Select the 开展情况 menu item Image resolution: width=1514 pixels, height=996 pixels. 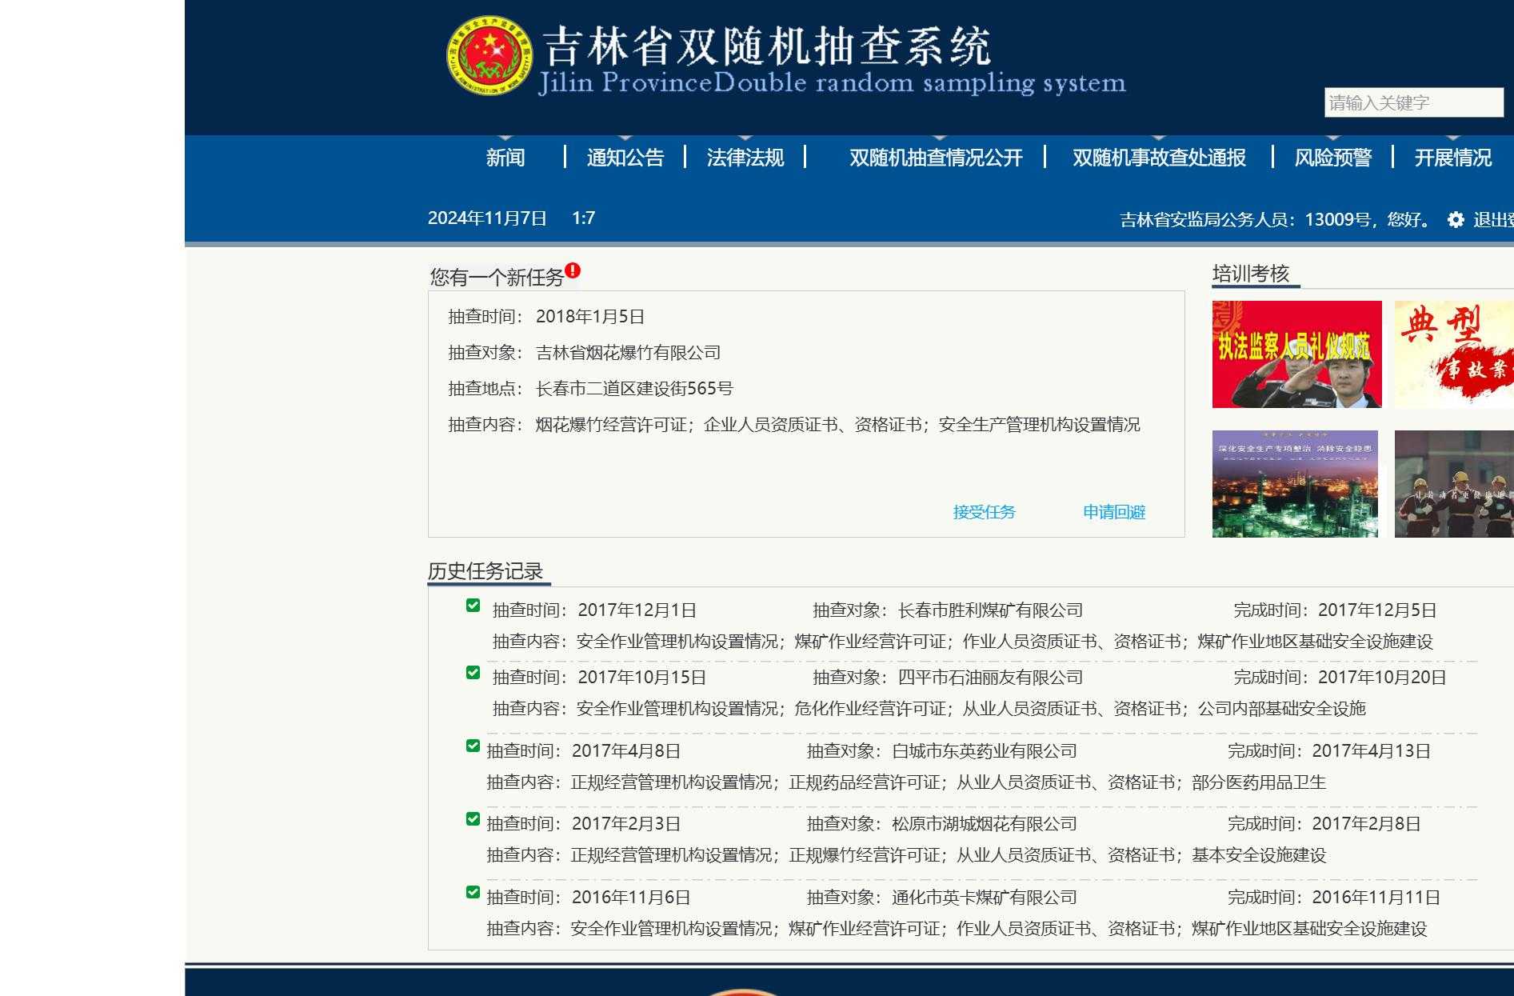coord(1452,158)
